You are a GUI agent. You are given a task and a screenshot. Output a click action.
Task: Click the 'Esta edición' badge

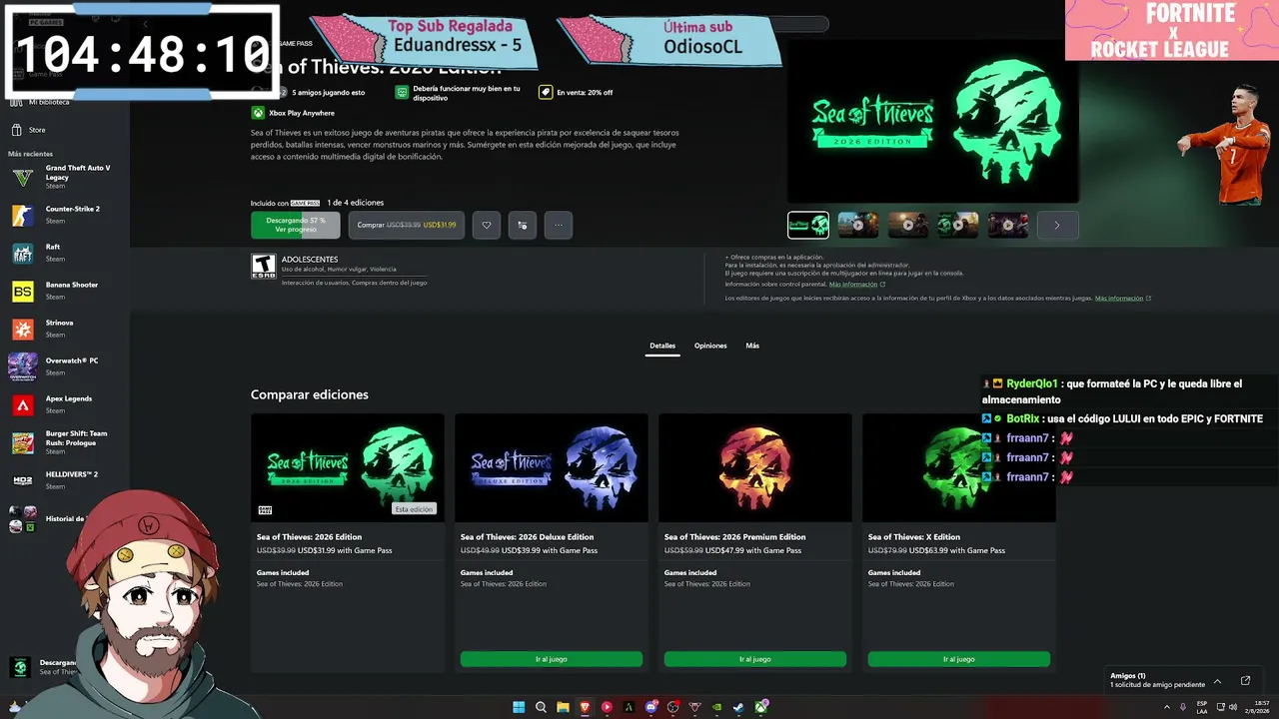414,509
